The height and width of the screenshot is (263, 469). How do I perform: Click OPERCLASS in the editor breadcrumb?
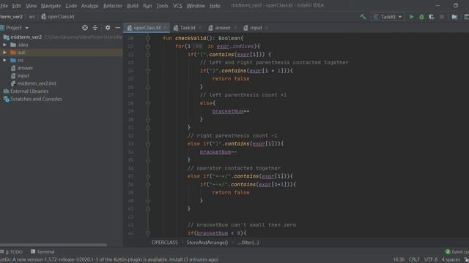click(164, 243)
